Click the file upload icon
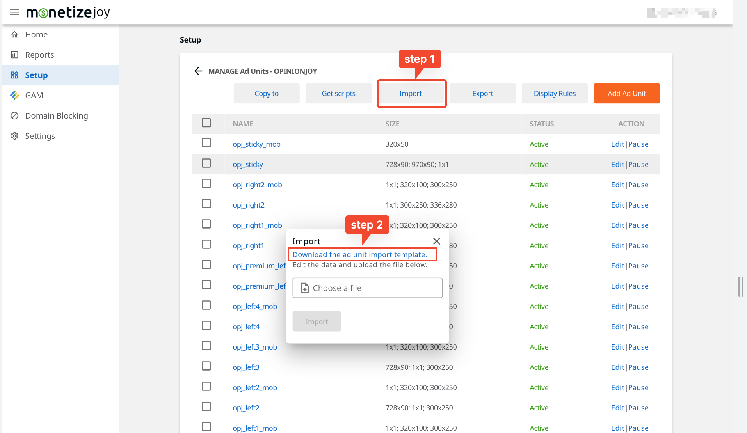 (x=304, y=288)
